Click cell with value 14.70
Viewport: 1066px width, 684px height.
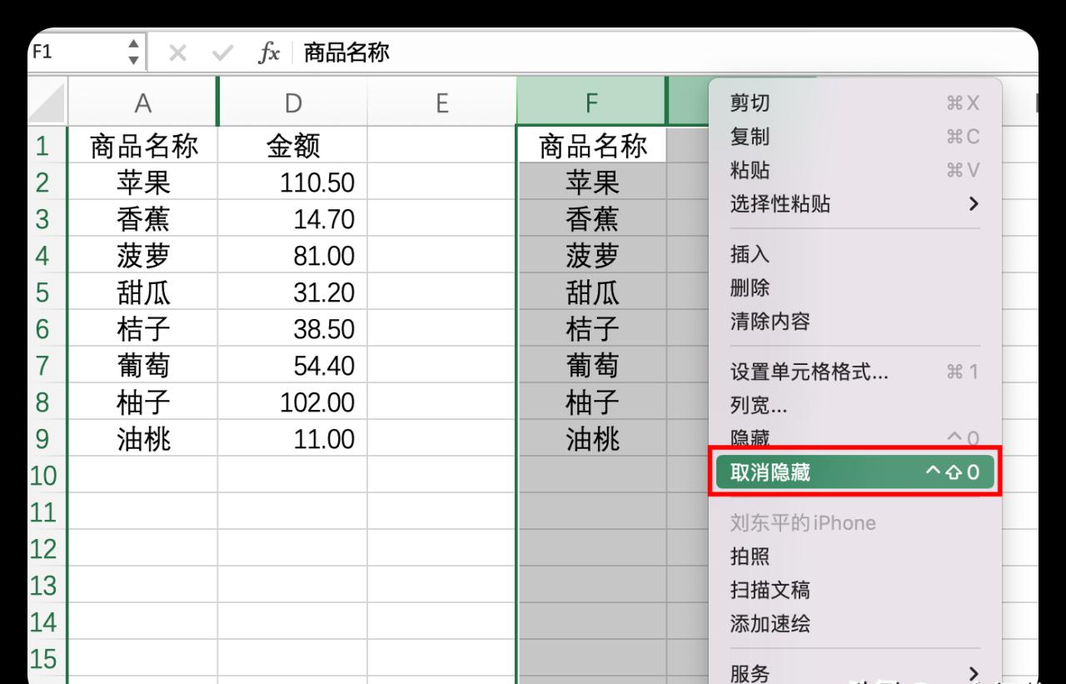(x=292, y=219)
